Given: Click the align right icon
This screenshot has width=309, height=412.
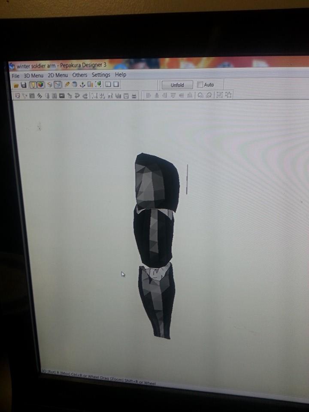Looking at the screenshot, I should [x=164, y=95].
